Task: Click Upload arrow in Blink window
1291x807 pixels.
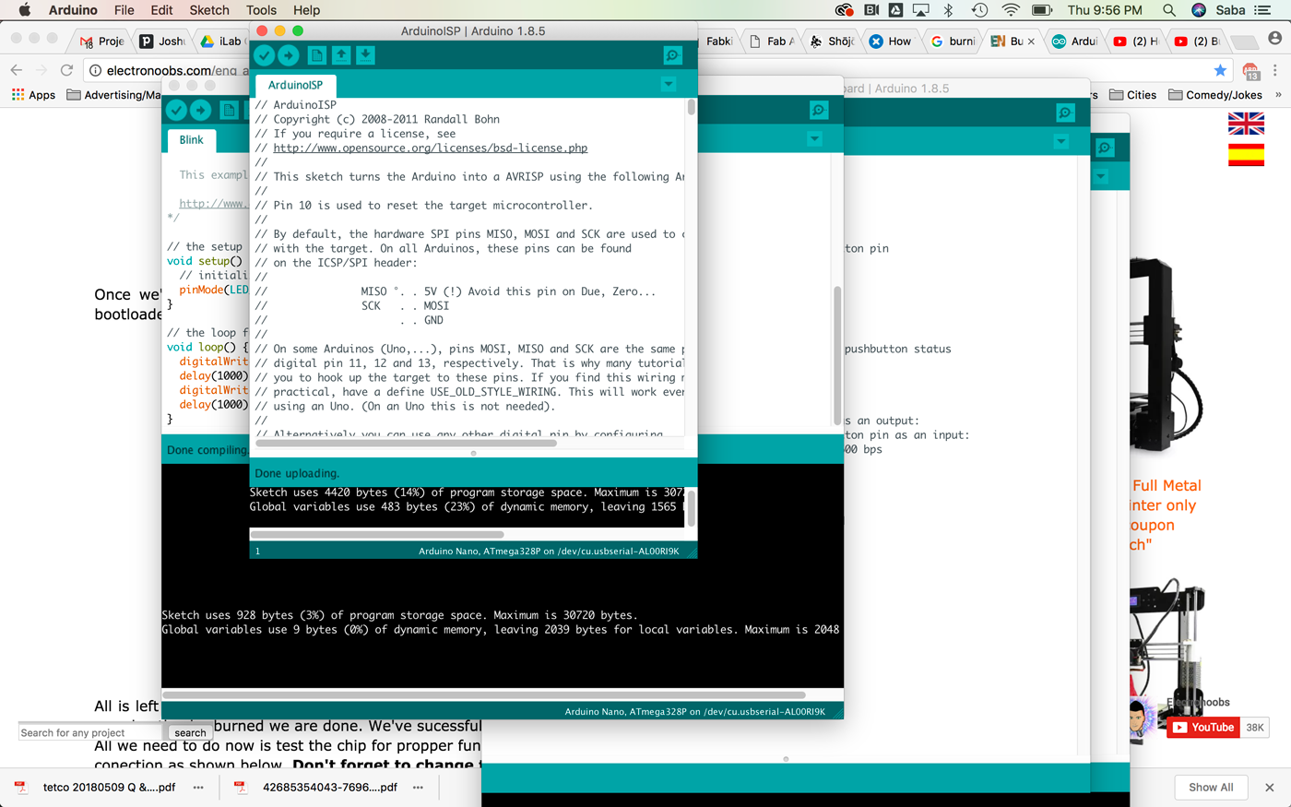Action: pos(200,110)
